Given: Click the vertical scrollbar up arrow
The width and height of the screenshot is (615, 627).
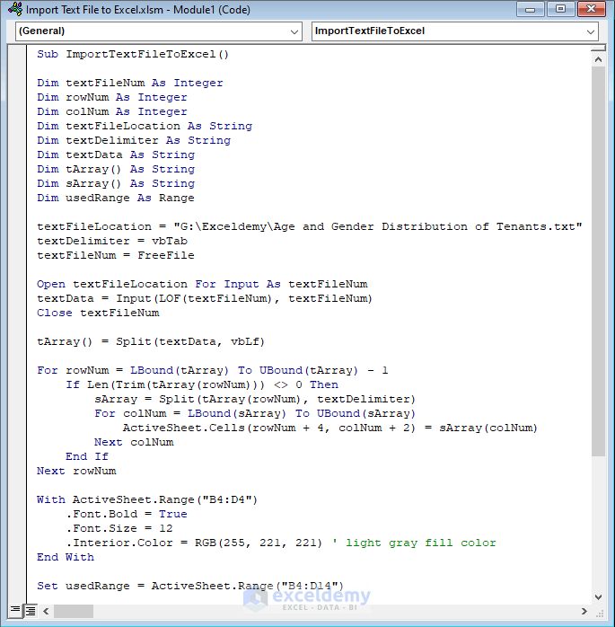Looking at the screenshot, I should [x=598, y=59].
